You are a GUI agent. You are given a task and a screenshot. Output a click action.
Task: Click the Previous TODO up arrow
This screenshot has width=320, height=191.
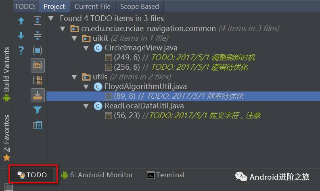(21, 21)
